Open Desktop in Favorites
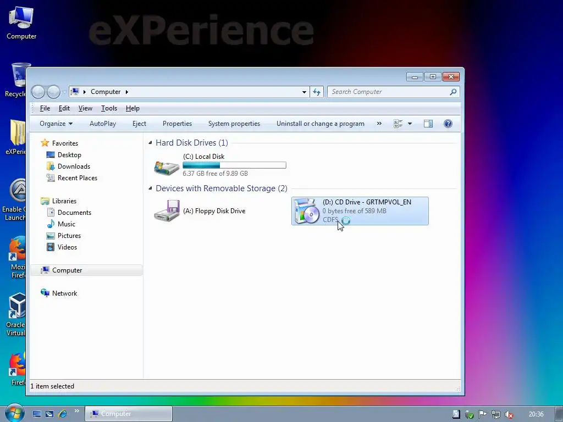Screen dimensions: 563x422 (69, 154)
